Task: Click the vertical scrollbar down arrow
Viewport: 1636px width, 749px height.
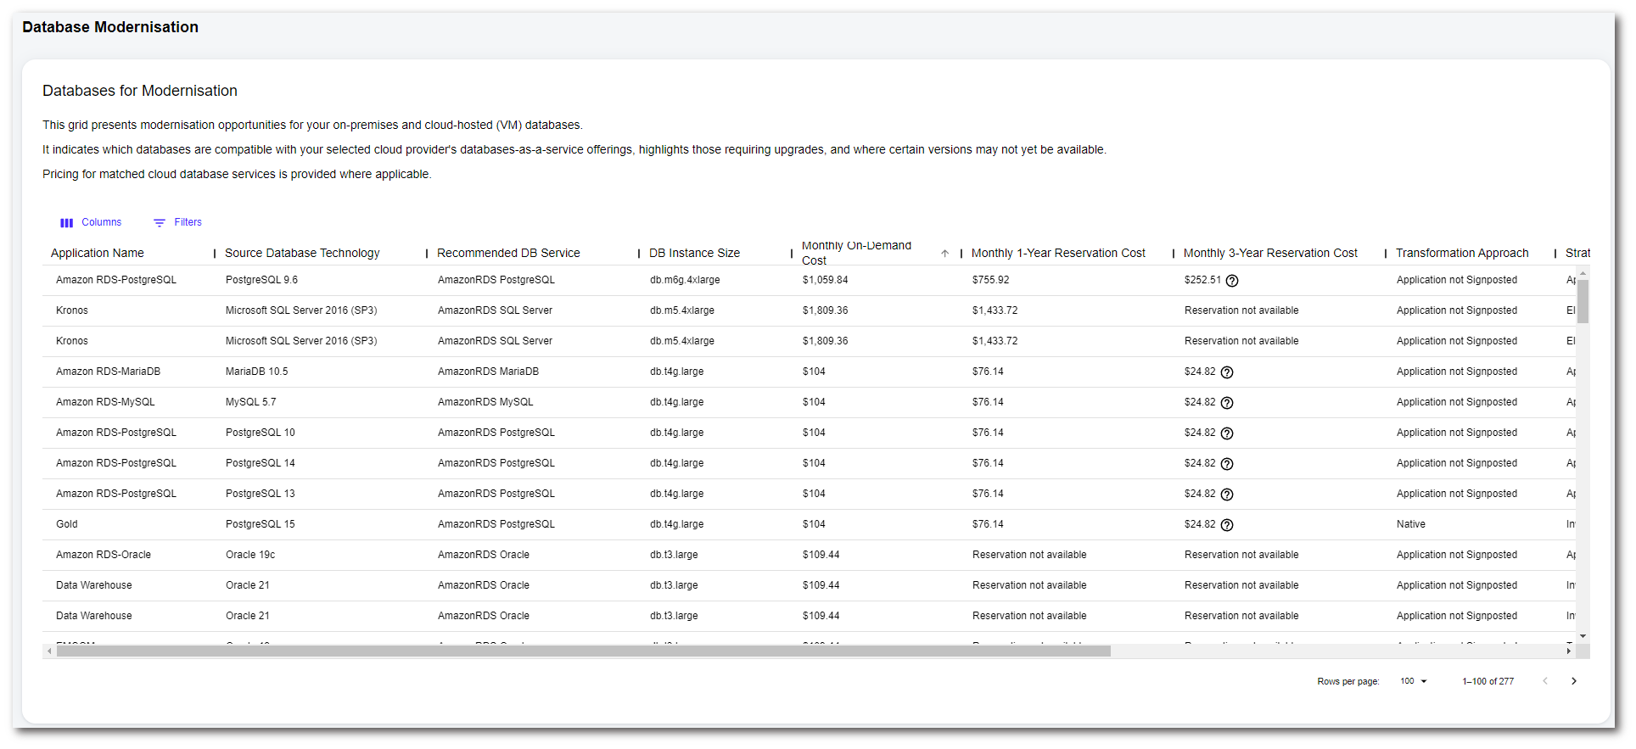Action: click(x=1583, y=636)
